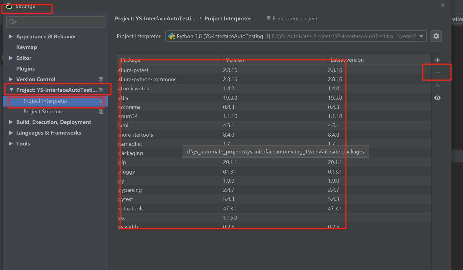Select Project Interpreter in the settings tree
The image size is (463, 270).
(55, 101)
